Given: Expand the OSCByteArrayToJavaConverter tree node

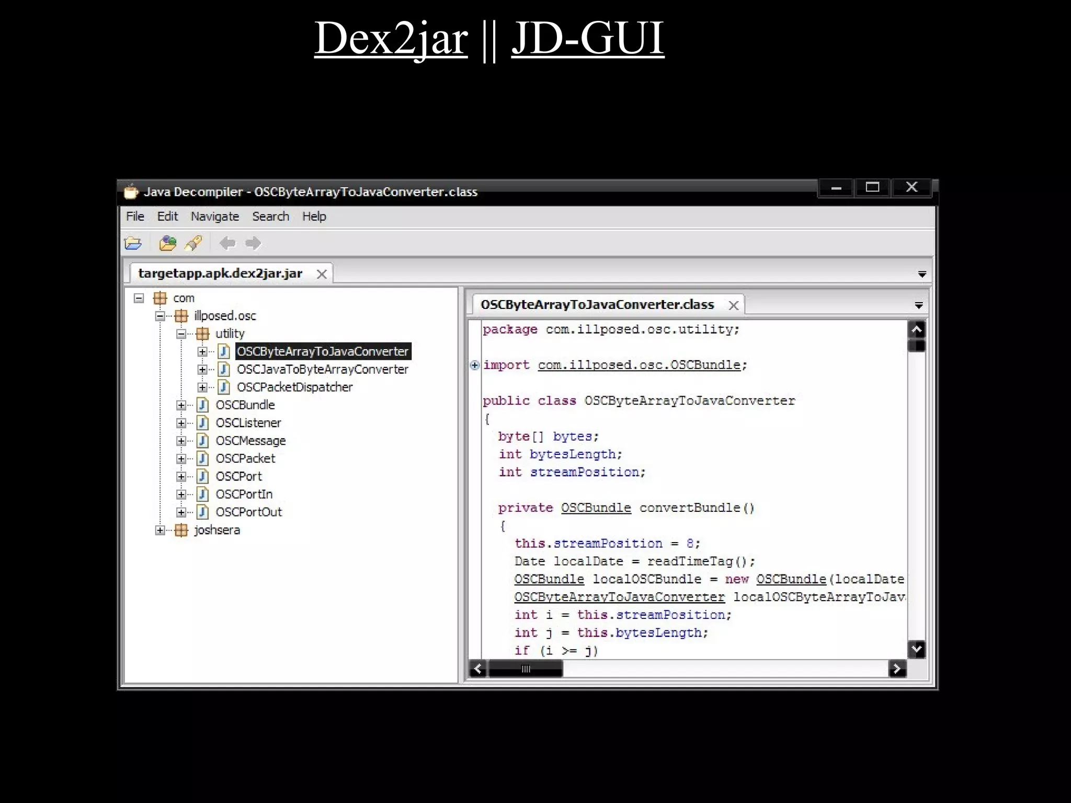Looking at the screenshot, I should [202, 351].
